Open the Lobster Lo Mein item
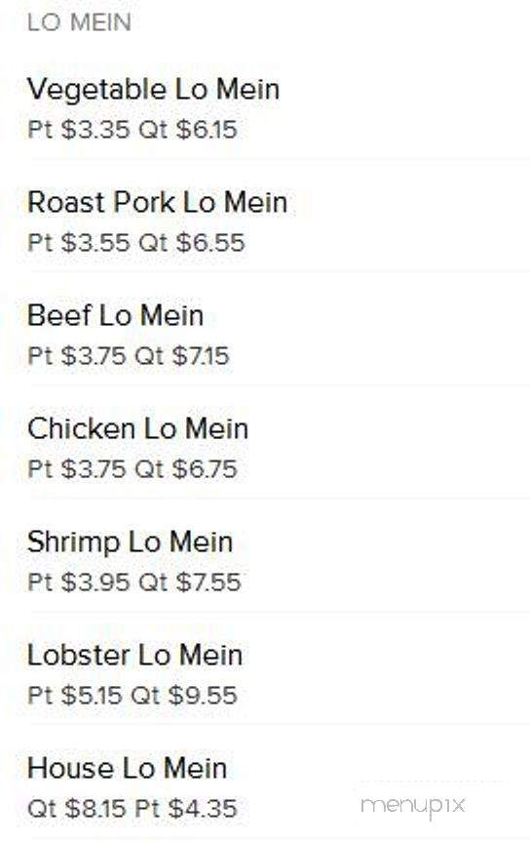The width and height of the screenshot is (530, 845). point(135,656)
